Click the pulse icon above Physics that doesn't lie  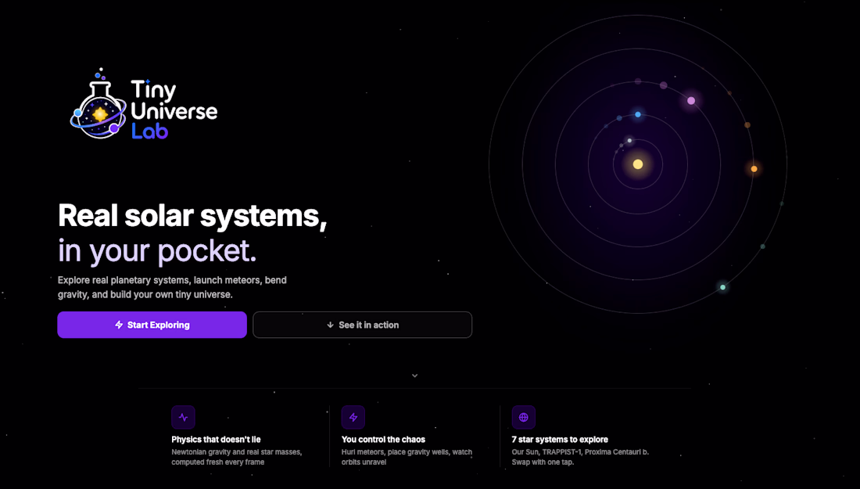[x=183, y=417]
